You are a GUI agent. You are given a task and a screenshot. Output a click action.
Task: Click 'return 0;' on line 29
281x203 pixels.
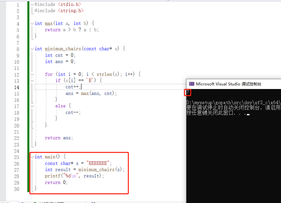pyautogui.click(x=56, y=182)
